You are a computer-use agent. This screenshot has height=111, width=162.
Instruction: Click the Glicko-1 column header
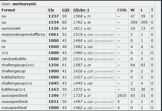(81, 10)
